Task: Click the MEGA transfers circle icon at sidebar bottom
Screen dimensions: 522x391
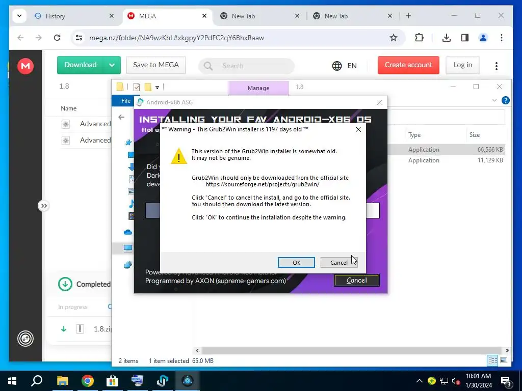Action: [25, 339]
